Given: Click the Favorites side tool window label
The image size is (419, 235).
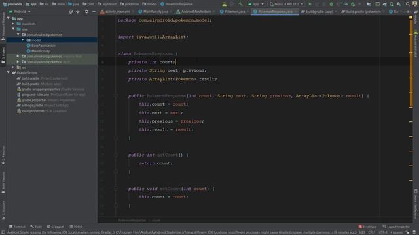Looking at the screenshot, I should (x=3, y=155).
